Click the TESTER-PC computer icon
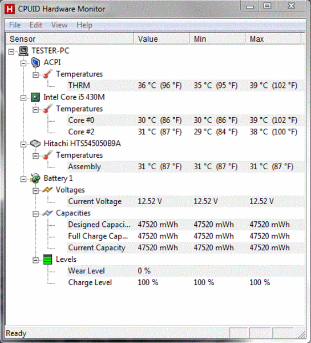Image resolution: width=311 pixels, height=343 pixels. [x=23, y=51]
